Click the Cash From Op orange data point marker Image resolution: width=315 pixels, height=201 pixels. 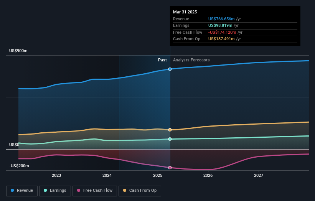click(x=170, y=130)
